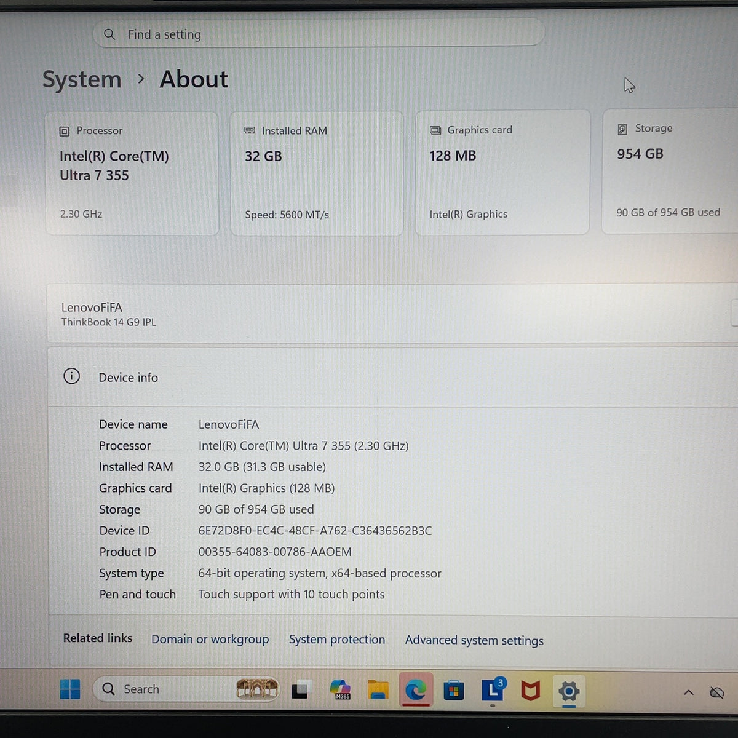Click the cloud sync off tray icon
738x738 pixels.
click(717, 693)
